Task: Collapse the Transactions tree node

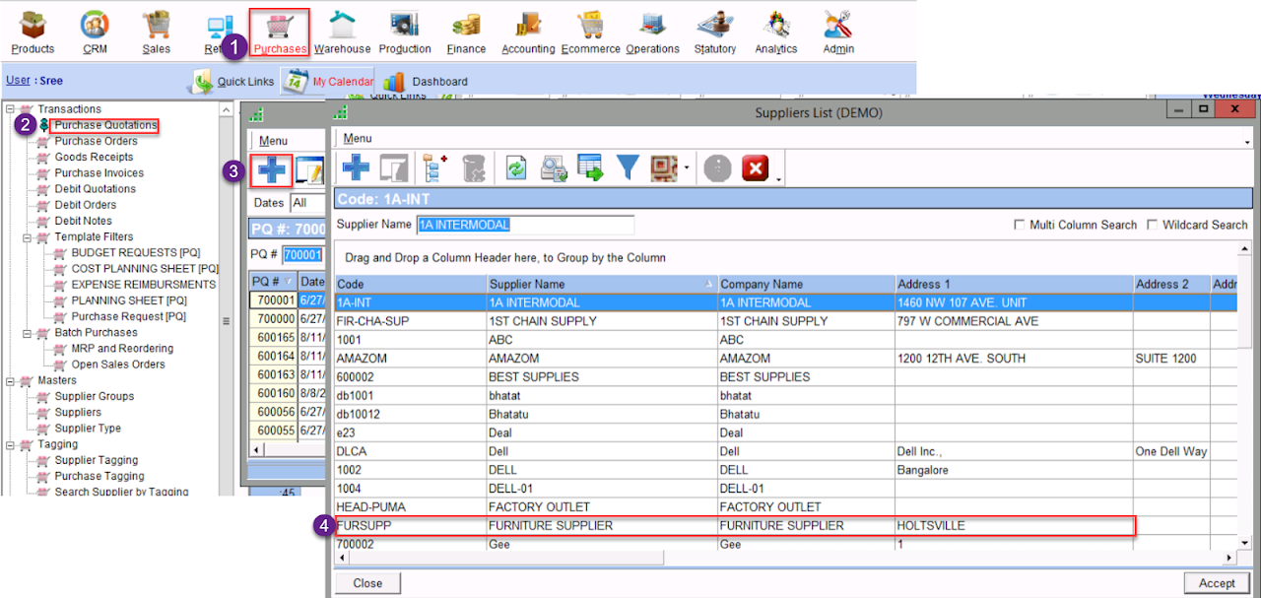Action: 10,109
